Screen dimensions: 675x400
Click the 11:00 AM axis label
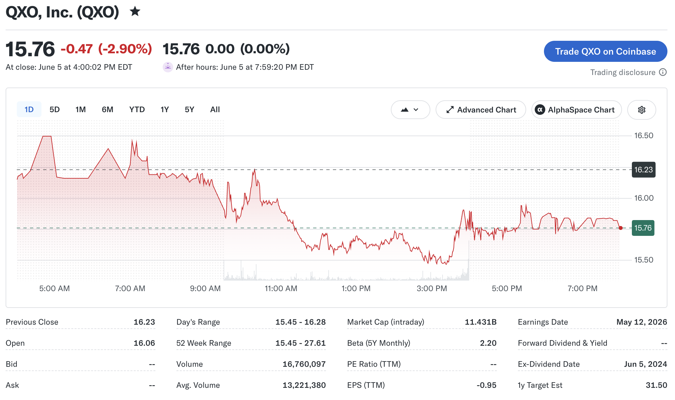pos(281,288)
